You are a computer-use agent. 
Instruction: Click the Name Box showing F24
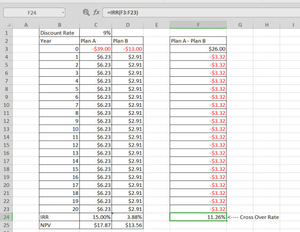[x=34, y=13]
